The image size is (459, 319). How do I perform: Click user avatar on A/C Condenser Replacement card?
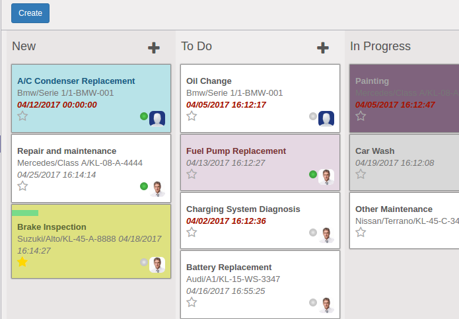(157, 118)
